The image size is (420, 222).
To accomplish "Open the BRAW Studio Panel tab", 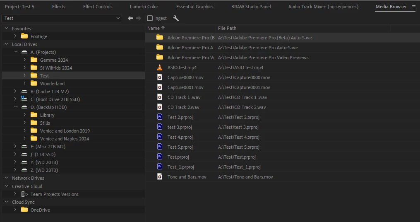I will tap(251, 7).
